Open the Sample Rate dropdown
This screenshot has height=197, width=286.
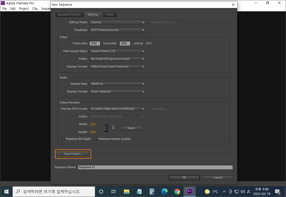point(117,84)
